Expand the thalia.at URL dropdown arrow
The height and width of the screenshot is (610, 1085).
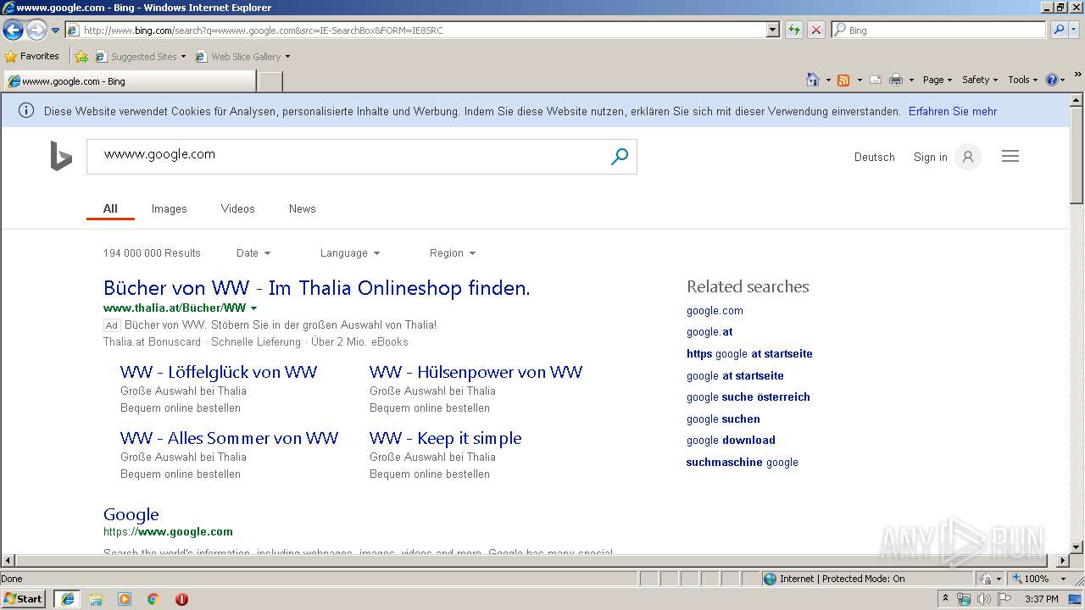(x=254, y=308)
